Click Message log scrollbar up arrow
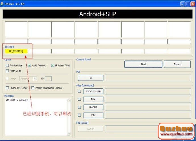Viewport: 196px width, 141px height. [x=69, y=100]
